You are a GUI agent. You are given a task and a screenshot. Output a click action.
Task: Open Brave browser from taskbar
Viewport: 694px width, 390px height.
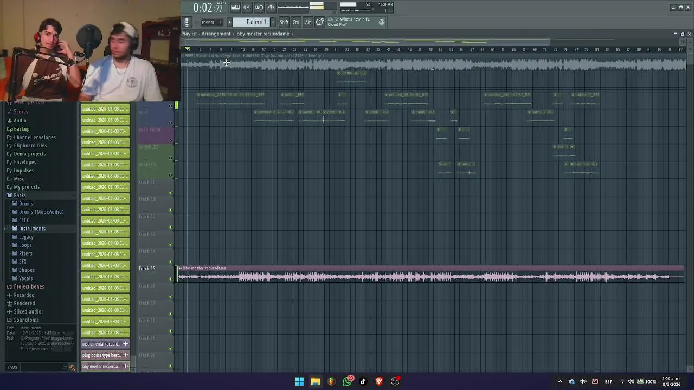point(379,381)
